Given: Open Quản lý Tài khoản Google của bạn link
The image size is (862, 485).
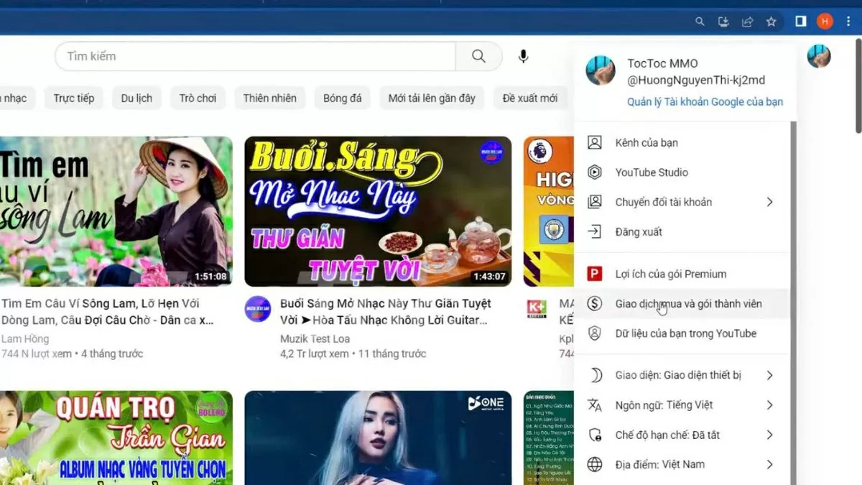Looking at the screenshot, I should coord(705,102).
